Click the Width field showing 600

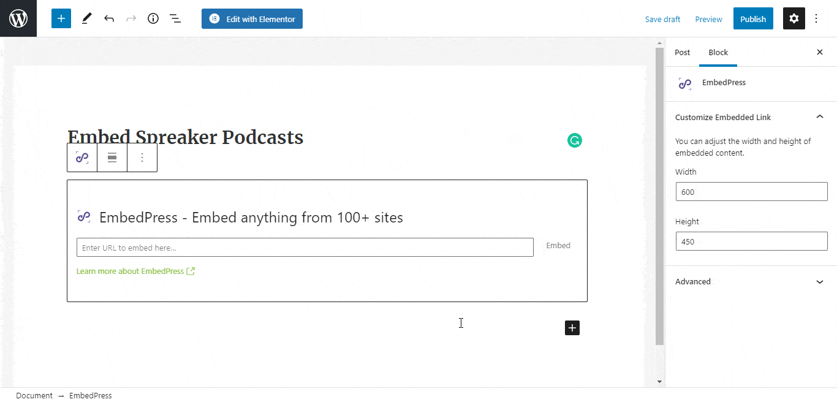click(751, 192)
